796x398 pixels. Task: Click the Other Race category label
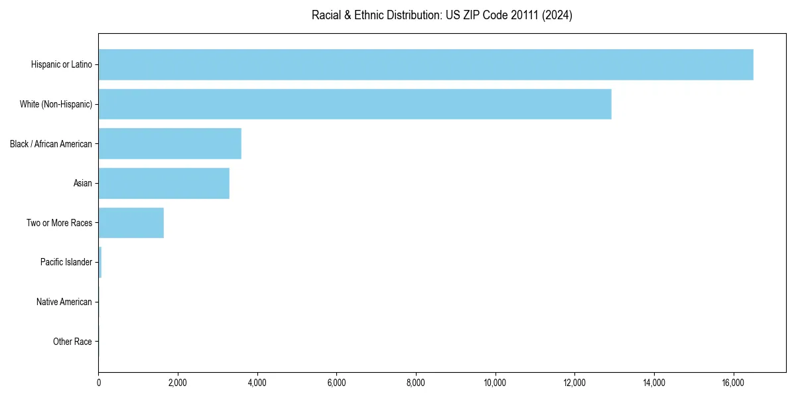73,341
